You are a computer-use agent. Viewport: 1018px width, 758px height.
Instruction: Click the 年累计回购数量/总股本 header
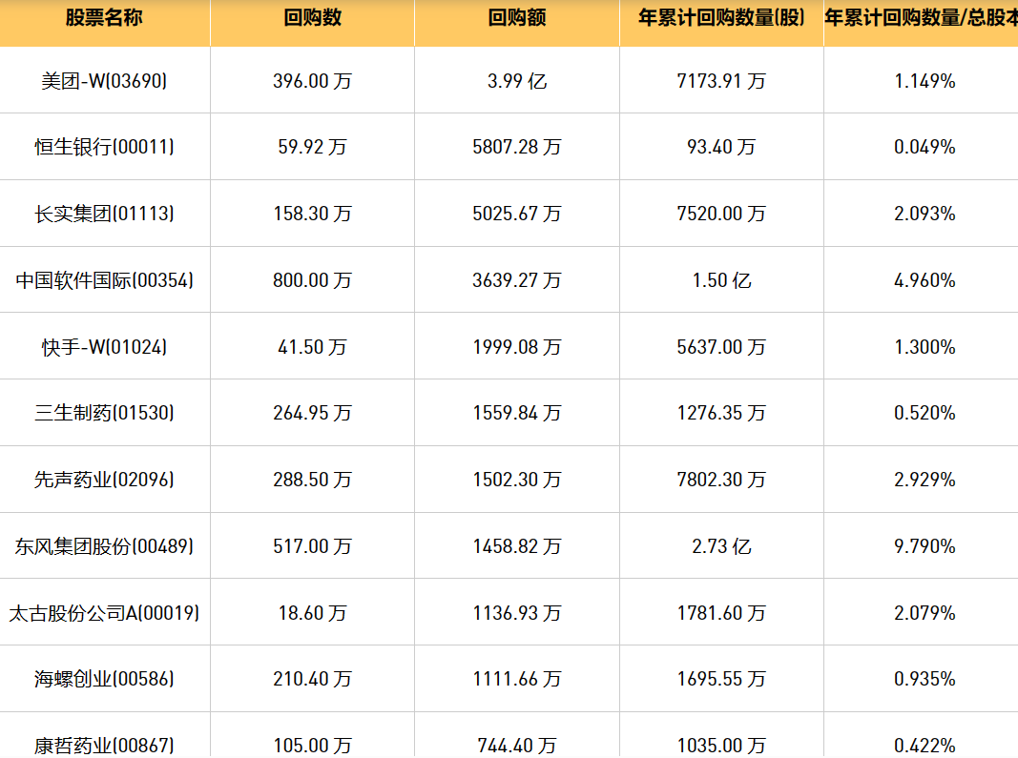point(921,19)
